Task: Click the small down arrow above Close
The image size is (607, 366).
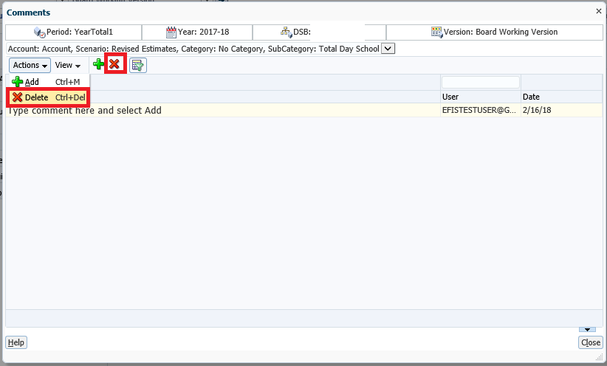Action: point(587,329)
